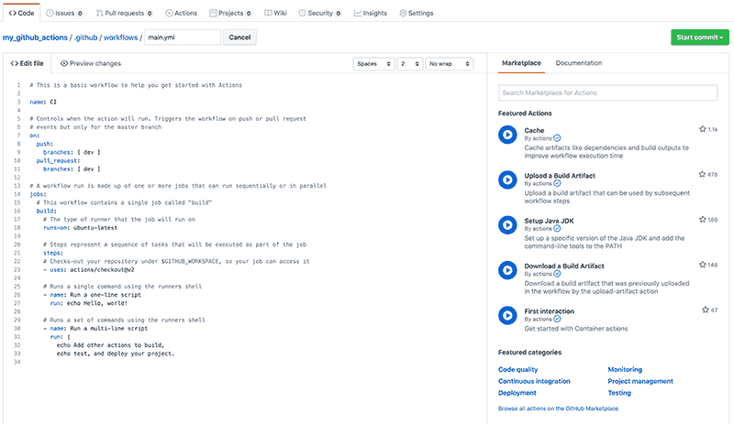Switch to the Preview changes tab

pyautogui.click(x=90, y=64)
